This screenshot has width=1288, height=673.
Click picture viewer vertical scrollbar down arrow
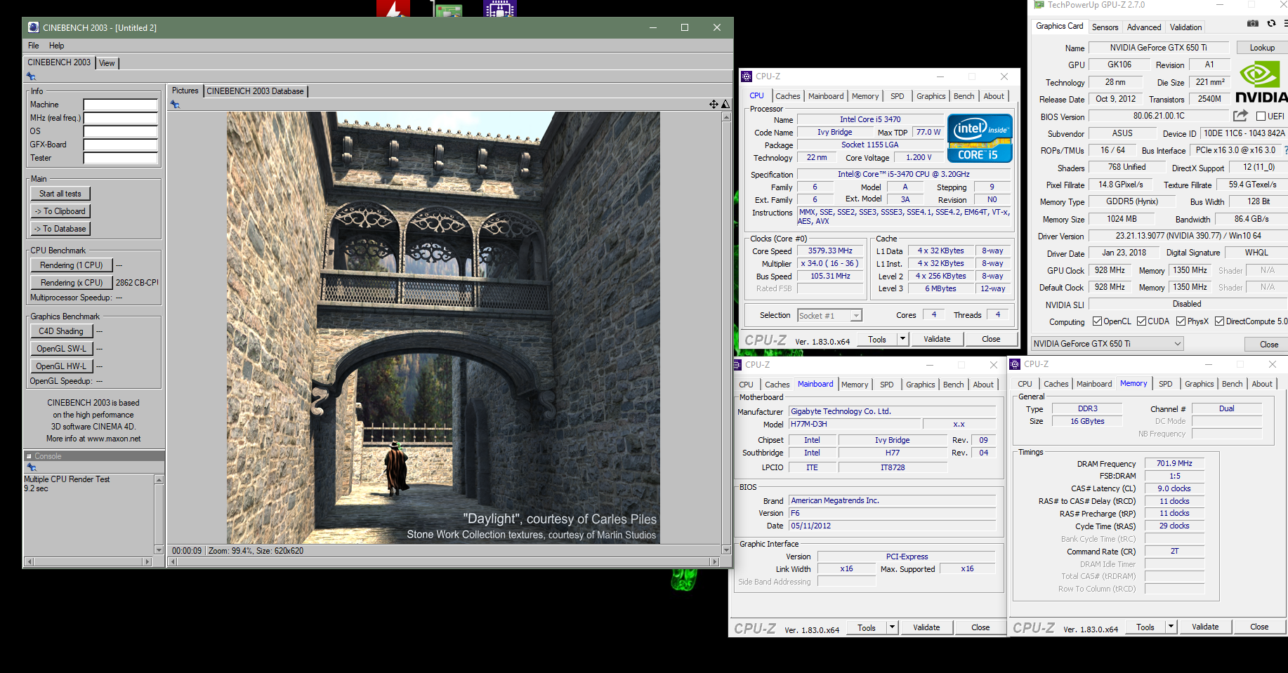(x=726, y=550)
